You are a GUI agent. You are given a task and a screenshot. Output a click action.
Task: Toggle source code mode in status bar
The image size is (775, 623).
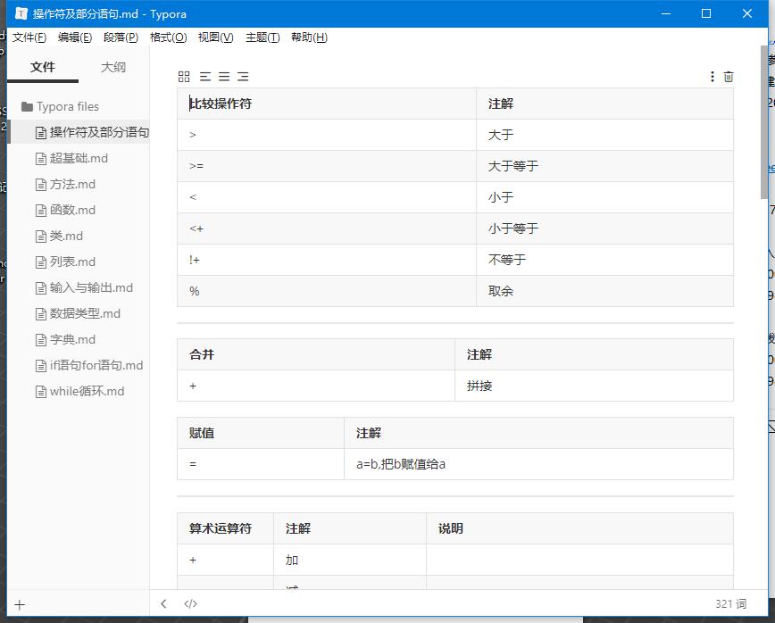190,604
